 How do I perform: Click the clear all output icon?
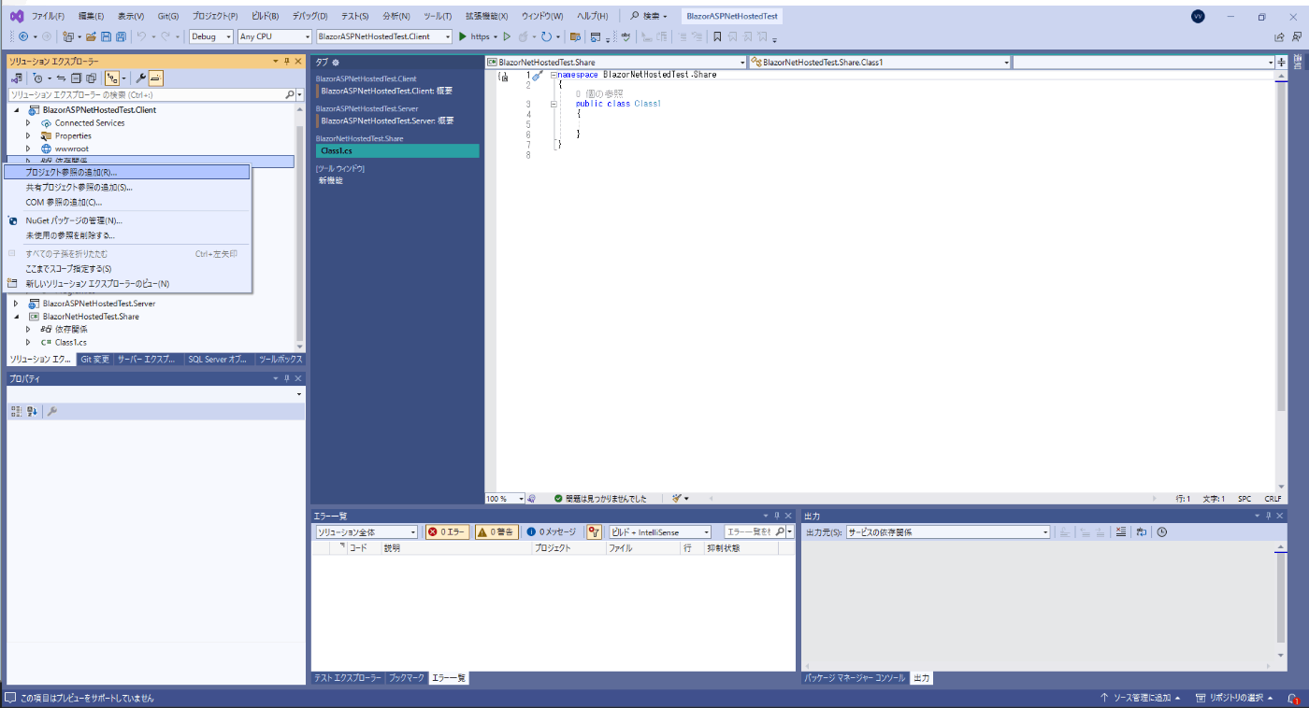1121,531
